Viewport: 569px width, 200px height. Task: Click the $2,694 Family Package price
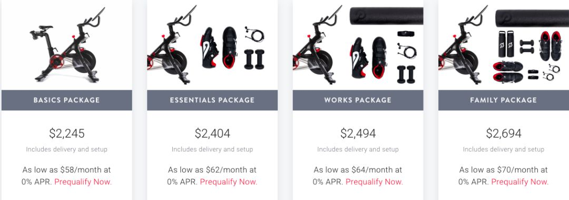[504, 133]
